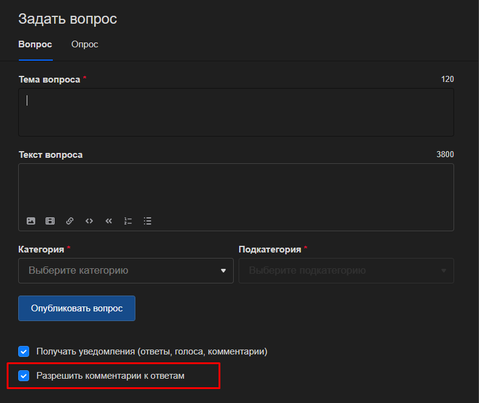Click the 3800 character counter
Image resolution: width=479 pixels, height=403 pixels.
pos(445,155)
